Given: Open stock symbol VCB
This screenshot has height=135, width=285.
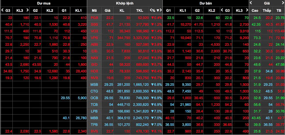Looking at the screenshot, I should point(94,31).
